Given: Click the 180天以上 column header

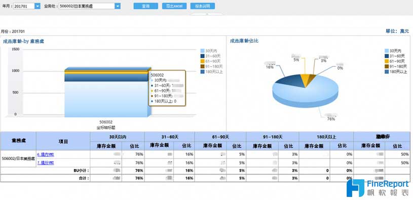Looking at the screenshot, I should [x=326, y=137].
